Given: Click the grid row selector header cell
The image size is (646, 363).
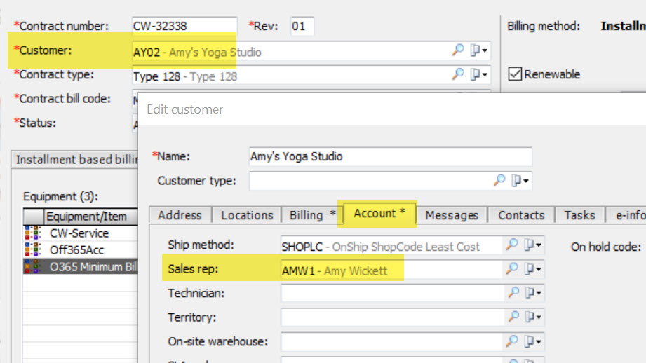Looking at the screenshot, I should 34,217.
